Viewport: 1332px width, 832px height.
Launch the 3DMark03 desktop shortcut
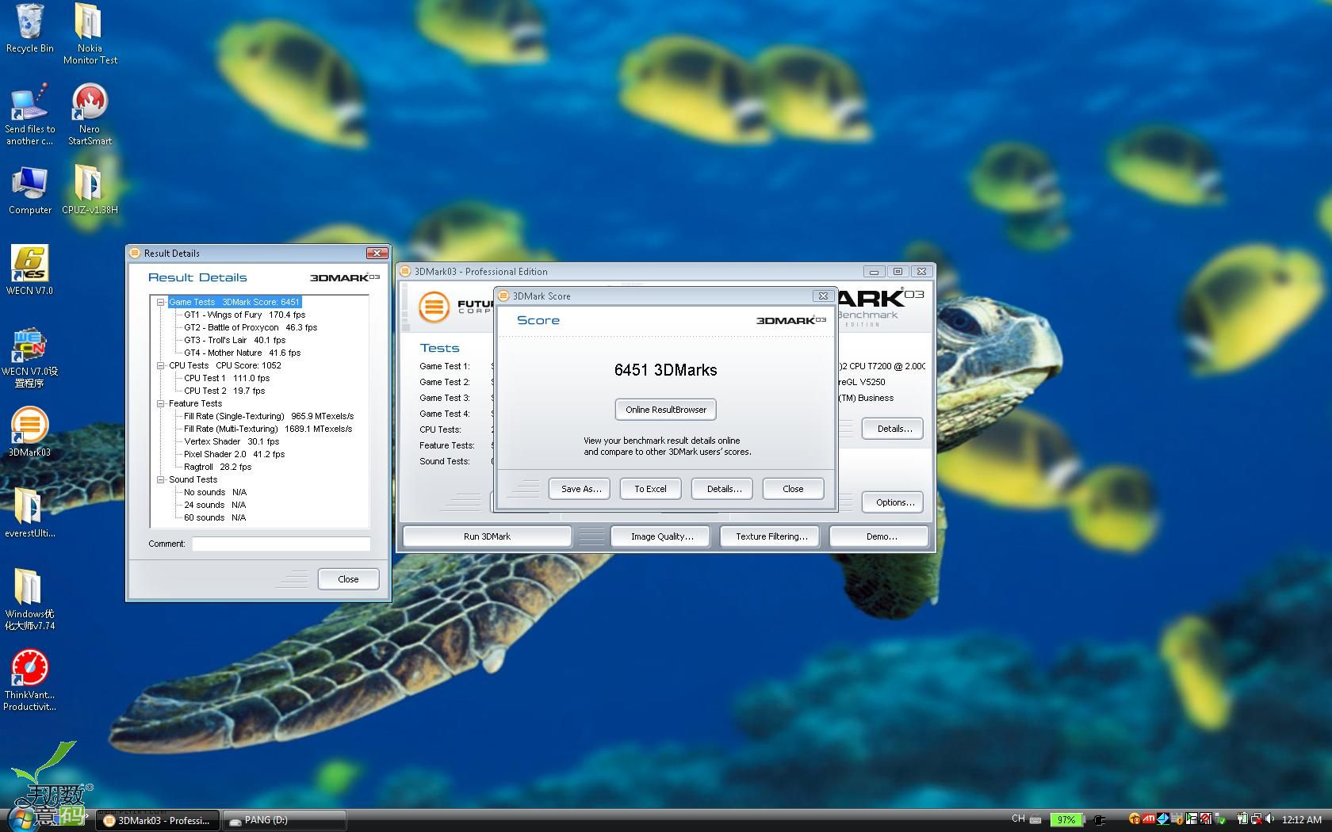(x=29, y=432)
